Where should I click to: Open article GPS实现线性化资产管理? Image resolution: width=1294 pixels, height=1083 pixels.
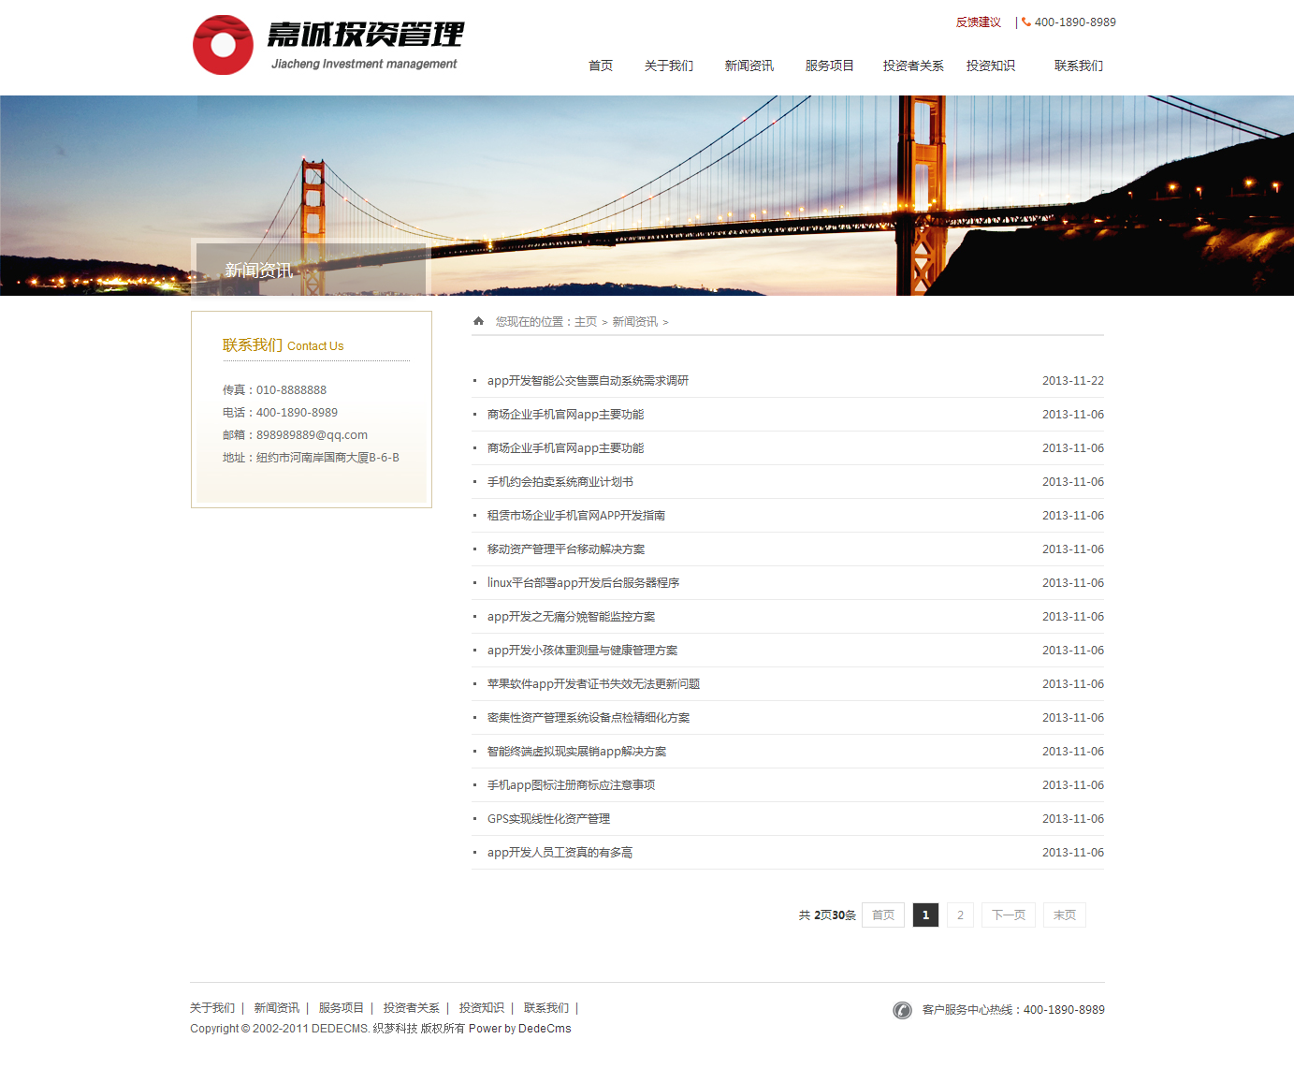click(548, 819)
